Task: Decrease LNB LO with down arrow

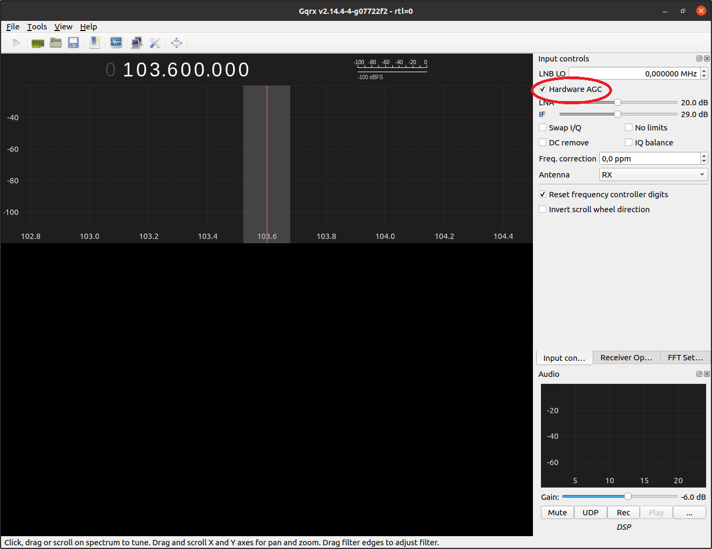Action: tap(704, 76)
